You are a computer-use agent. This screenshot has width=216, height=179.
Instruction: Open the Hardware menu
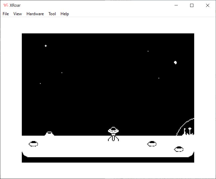click(35, 14)
